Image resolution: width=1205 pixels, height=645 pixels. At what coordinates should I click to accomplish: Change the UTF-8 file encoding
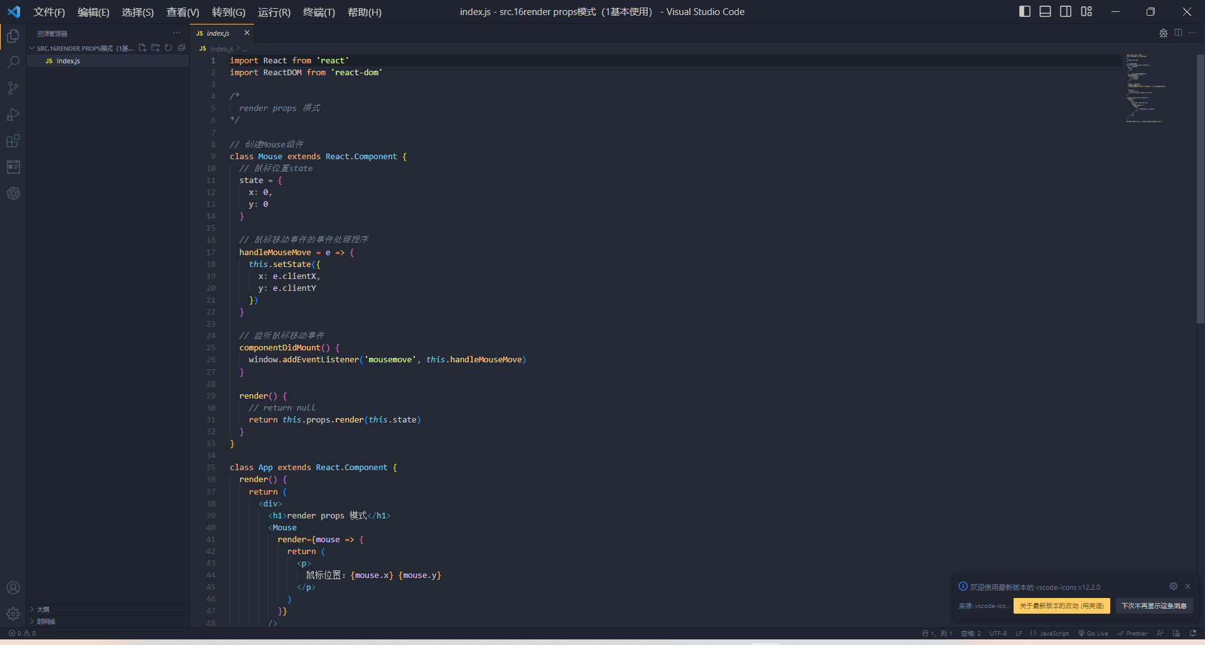(998, 633)
